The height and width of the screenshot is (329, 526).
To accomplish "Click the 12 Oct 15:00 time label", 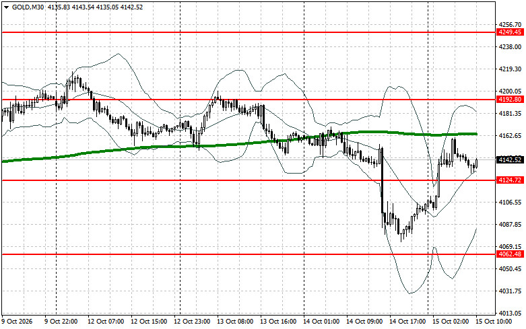I will click(x=149, y=322).
